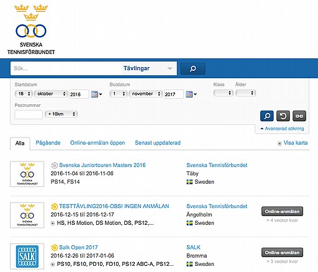
Task: Run advanced search with the blue magnifier button
Action: coord(267,116)
